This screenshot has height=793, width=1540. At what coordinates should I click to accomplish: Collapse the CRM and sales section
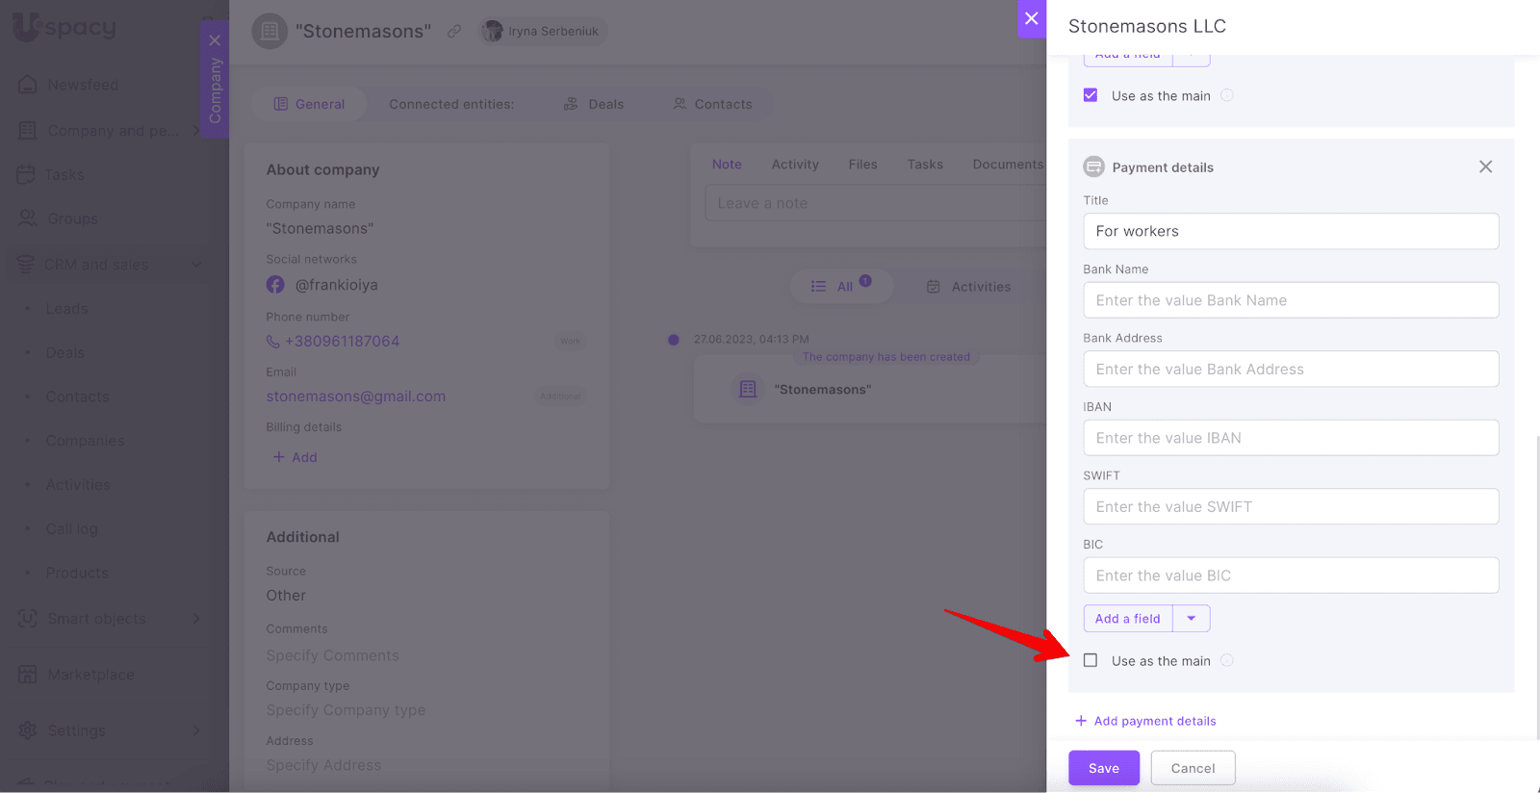coord(196,265)
